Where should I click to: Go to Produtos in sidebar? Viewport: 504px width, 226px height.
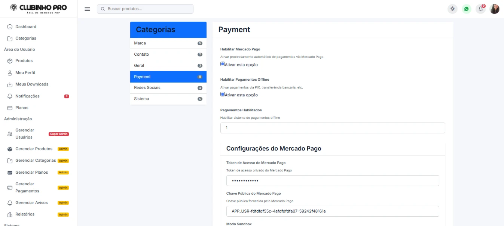(24, 61)
